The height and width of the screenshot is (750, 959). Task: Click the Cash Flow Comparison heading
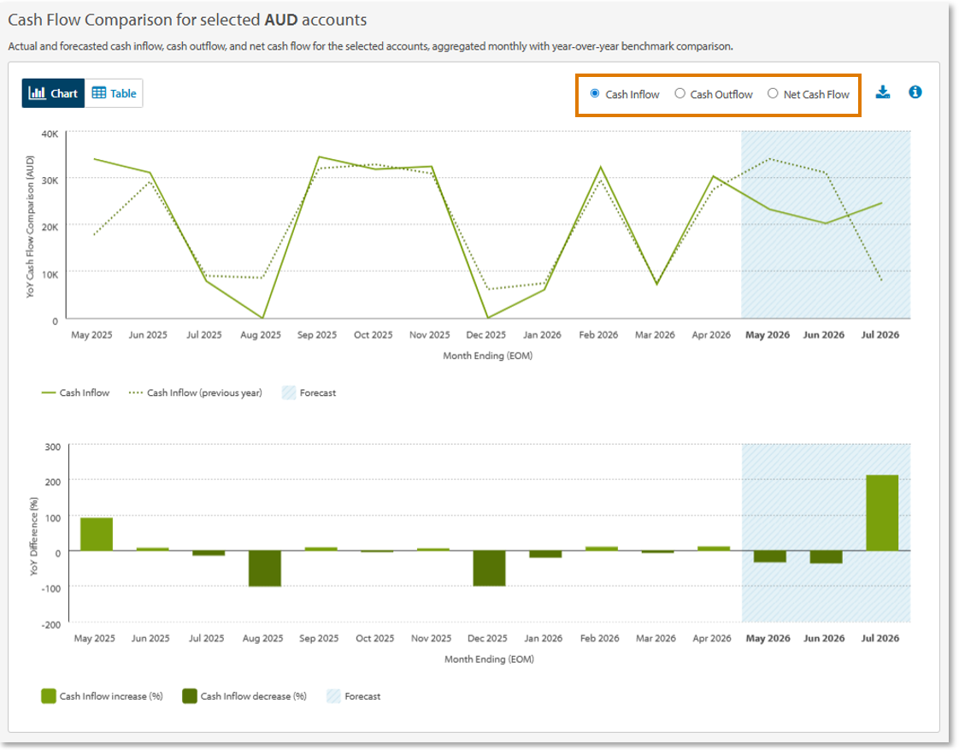tap(187, 20)
